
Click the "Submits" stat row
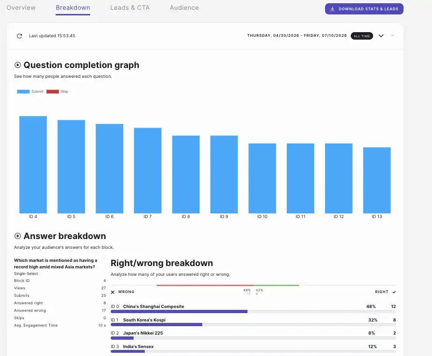coord(60,295)
